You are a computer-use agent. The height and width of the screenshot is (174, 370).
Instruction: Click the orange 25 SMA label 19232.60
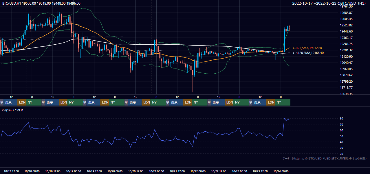tap(307, 48)
